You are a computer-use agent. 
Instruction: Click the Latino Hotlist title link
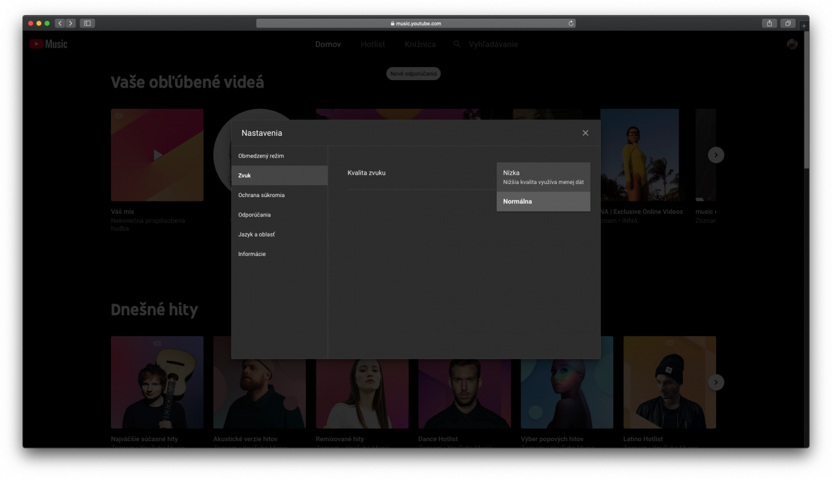pos(643,439)
